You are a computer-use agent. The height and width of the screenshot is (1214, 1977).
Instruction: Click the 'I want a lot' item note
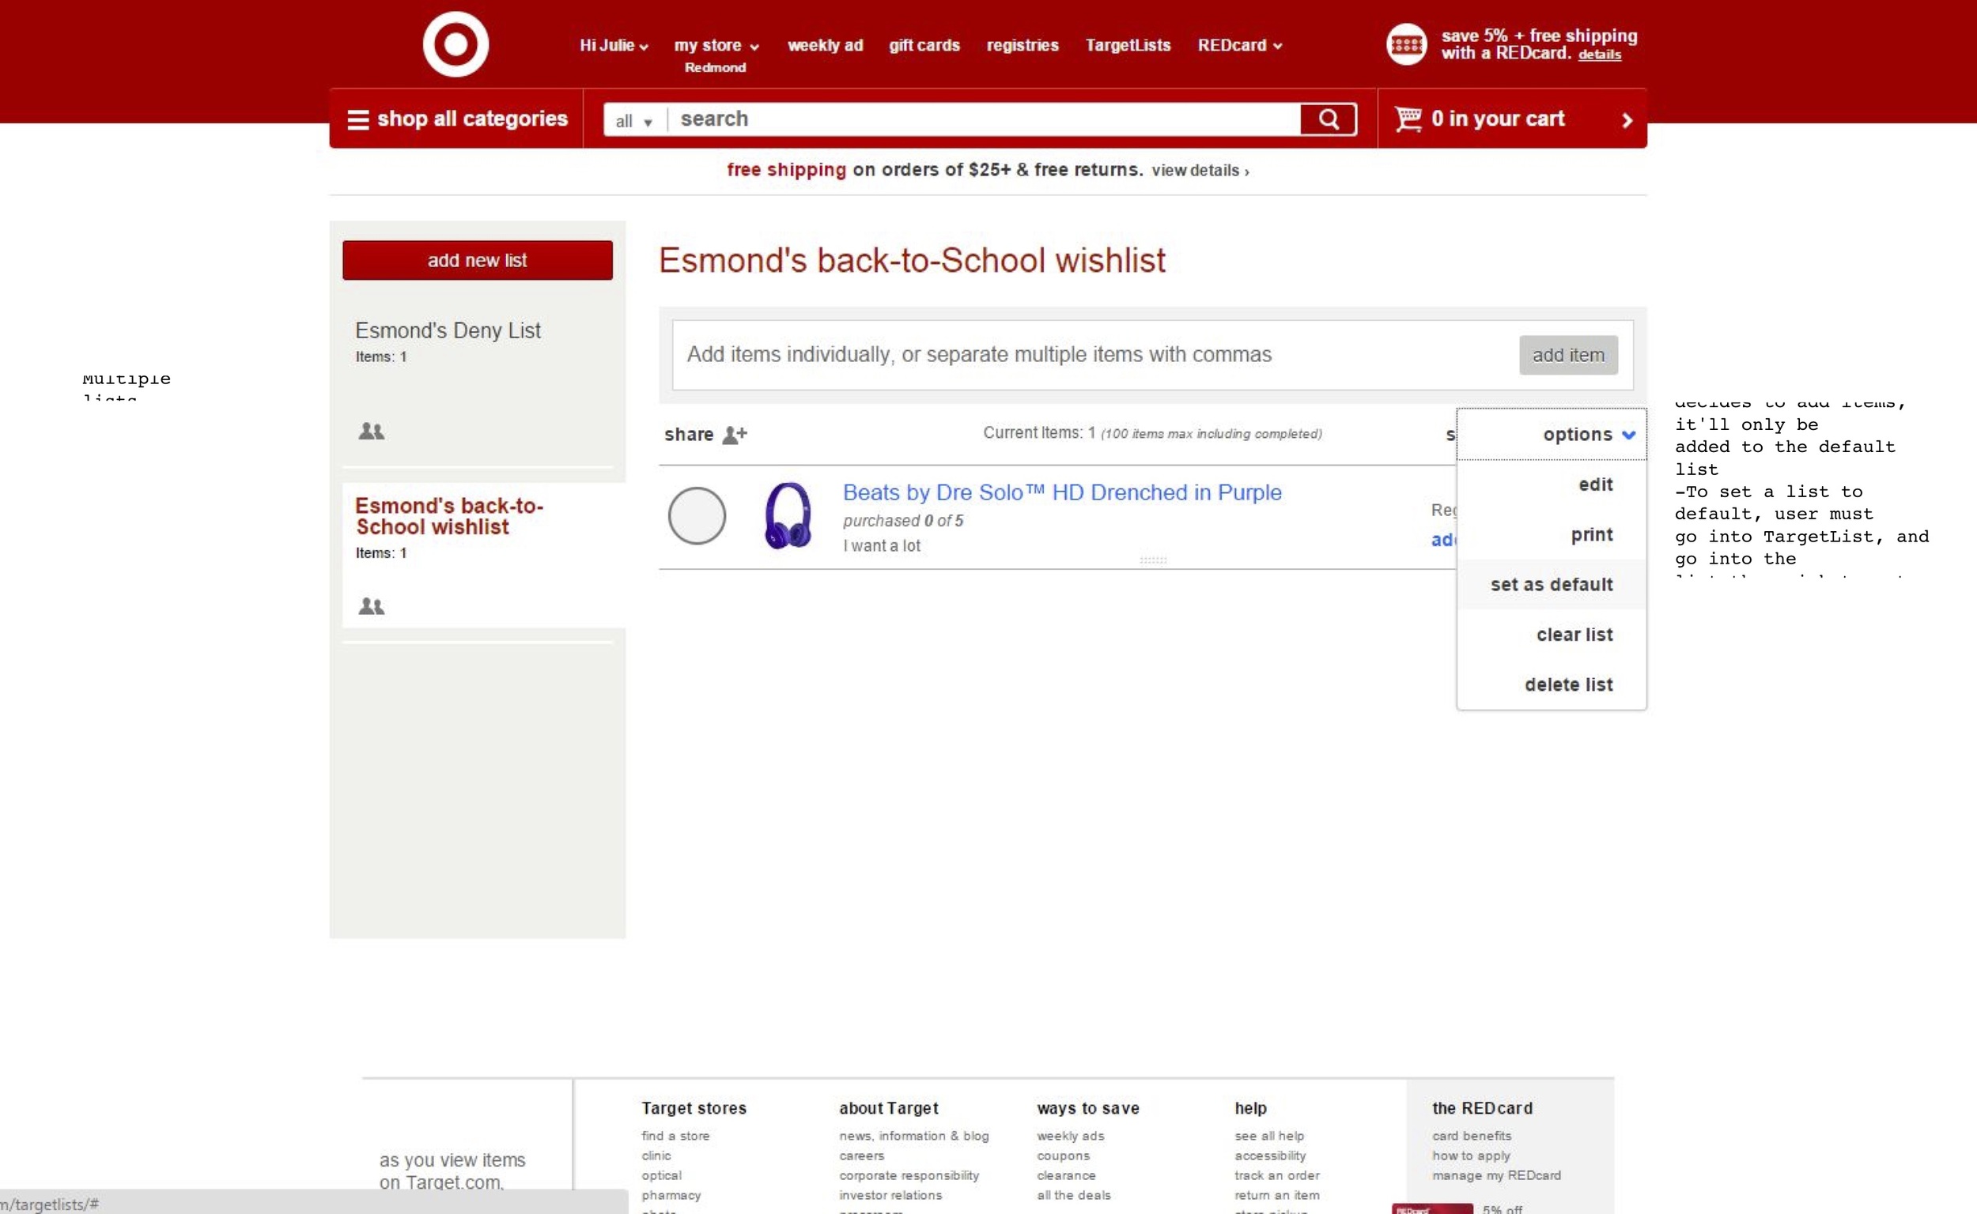click(881, 546)
